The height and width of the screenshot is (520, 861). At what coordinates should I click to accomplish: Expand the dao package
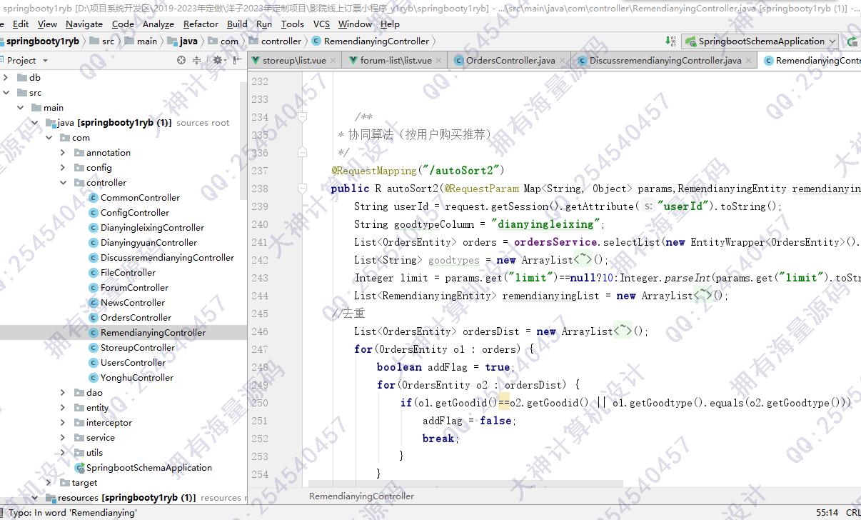click(62, 393)
